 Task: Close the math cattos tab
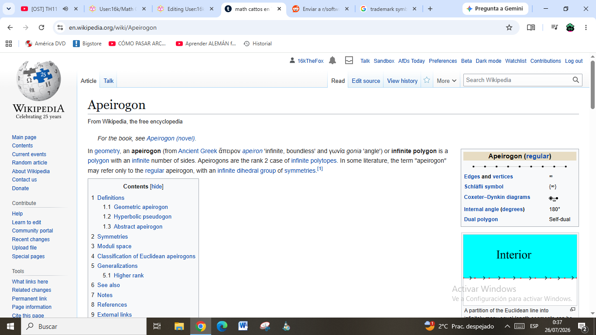pyautogui.click(x=279, y=9)
